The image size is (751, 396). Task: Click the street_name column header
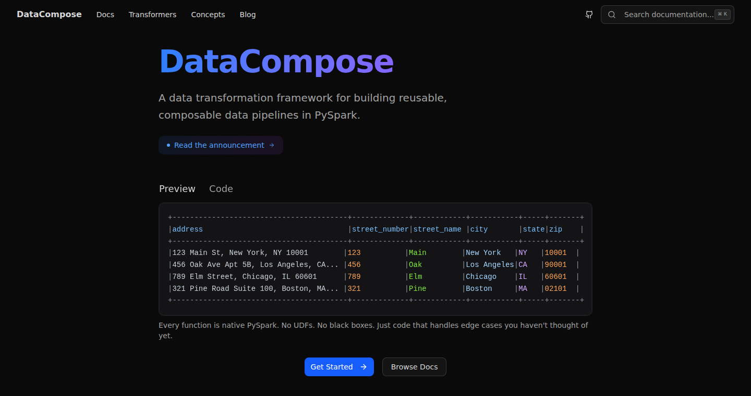[x=437, y=229]
